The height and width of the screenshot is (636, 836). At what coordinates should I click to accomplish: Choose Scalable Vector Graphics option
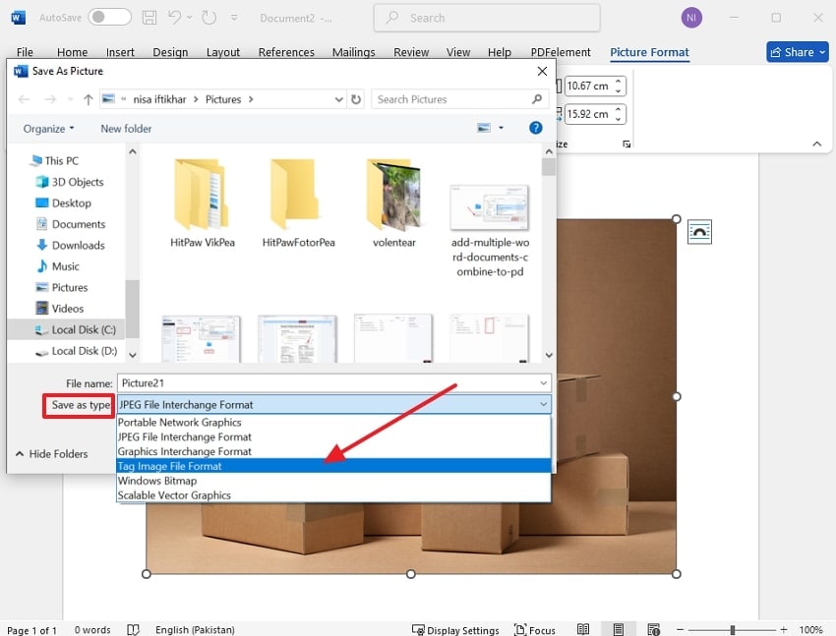pyautogui.click(x=333, y=495)
